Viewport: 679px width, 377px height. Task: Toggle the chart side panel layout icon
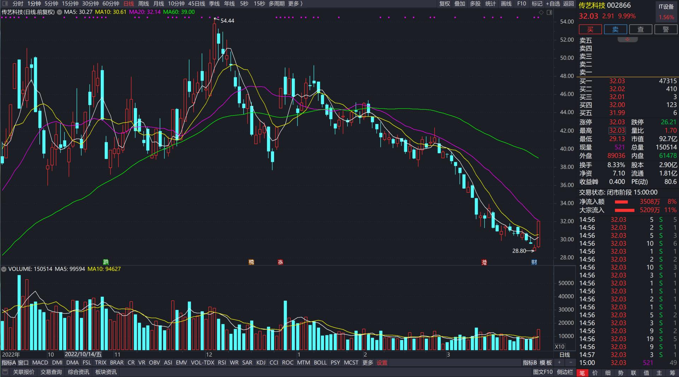549,12
